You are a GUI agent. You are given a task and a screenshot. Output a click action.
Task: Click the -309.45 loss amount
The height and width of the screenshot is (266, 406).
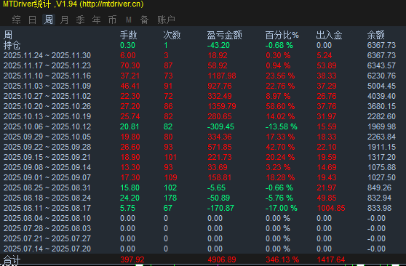click(220, 126)
